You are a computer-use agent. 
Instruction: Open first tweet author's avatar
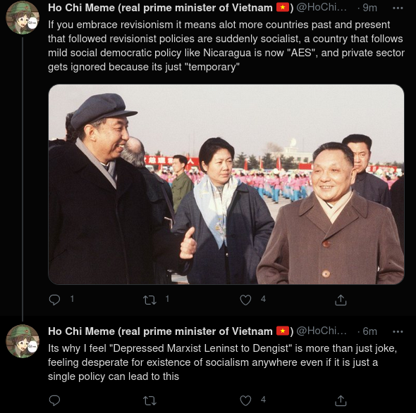click(x=23, y=18)
